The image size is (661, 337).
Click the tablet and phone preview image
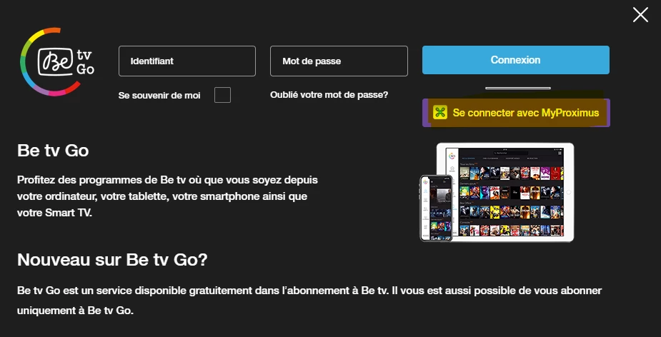pos(497,192)
